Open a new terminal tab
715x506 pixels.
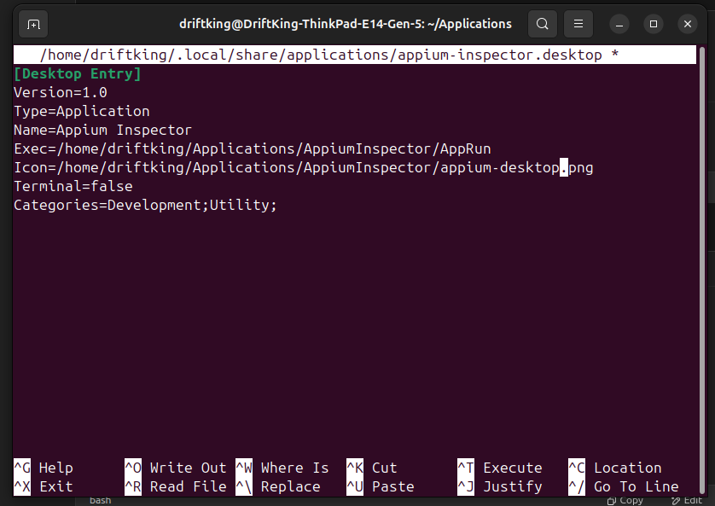pyautogui.click(x=33, y=24)
